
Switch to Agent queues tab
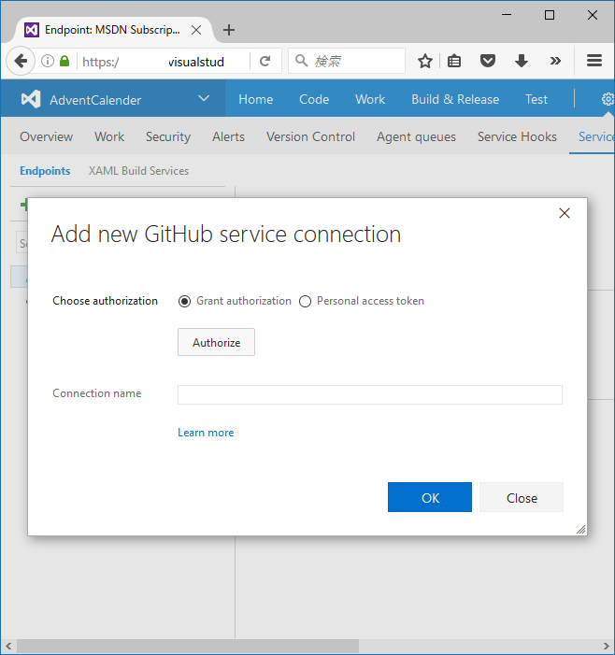tap(416, 136)
